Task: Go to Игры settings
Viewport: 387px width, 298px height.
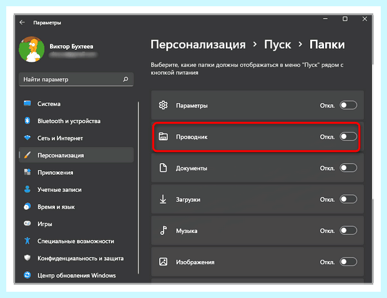Action: pos(76,224)
